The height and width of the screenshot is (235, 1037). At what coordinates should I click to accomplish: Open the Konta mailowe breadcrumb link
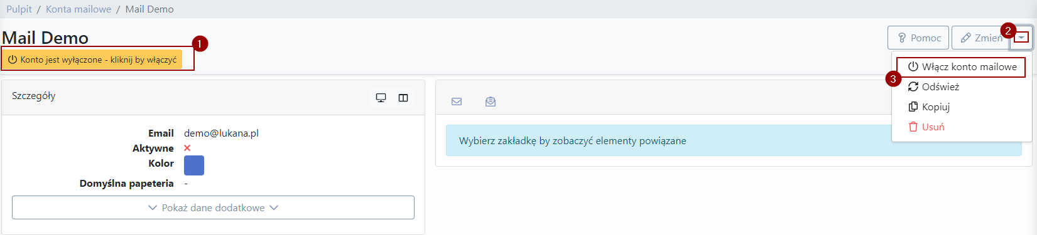pyautogui.click(x=79, y=9)
